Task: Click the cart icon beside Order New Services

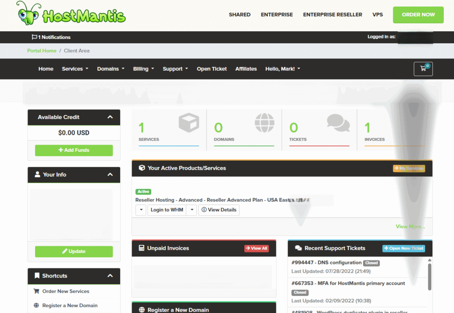Action: click(36, 291)
